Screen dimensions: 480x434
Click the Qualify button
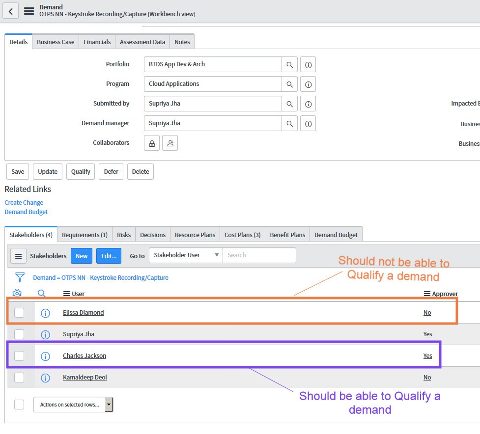point(80,171)
